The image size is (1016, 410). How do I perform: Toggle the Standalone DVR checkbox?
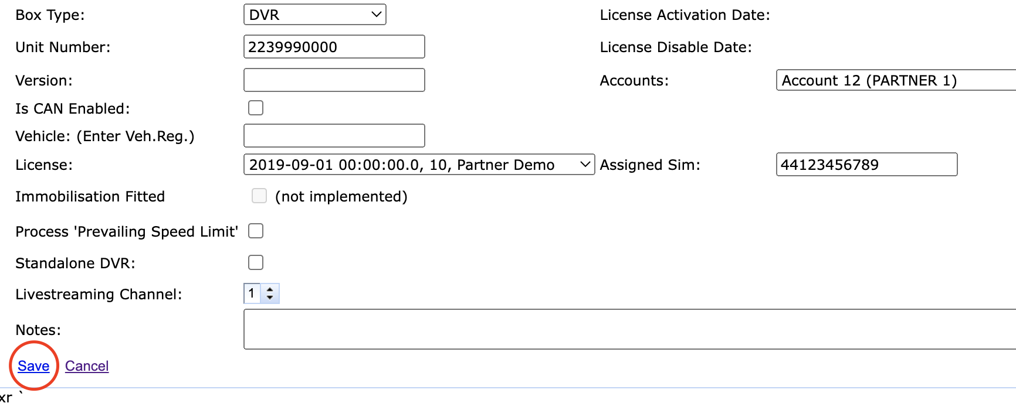[256, 262]
